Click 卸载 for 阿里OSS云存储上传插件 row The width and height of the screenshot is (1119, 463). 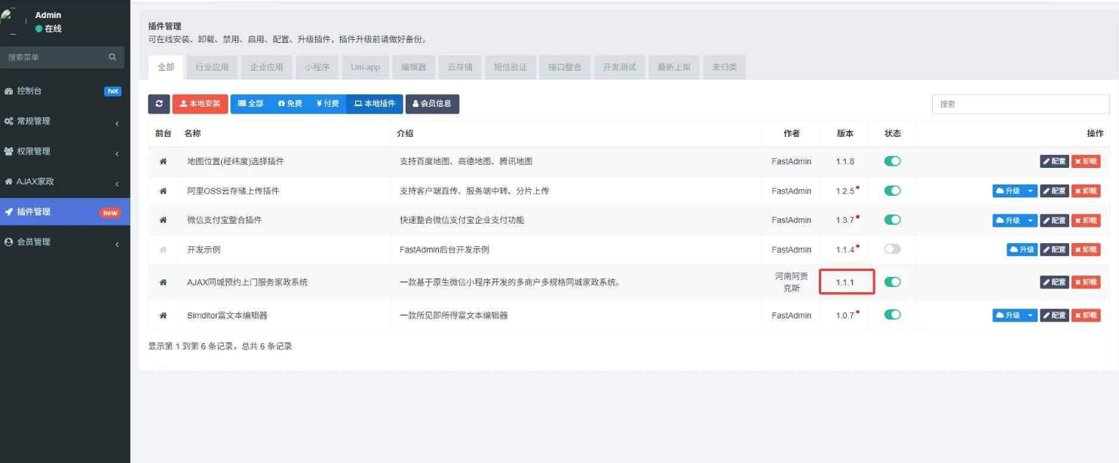coord(1086,191)
